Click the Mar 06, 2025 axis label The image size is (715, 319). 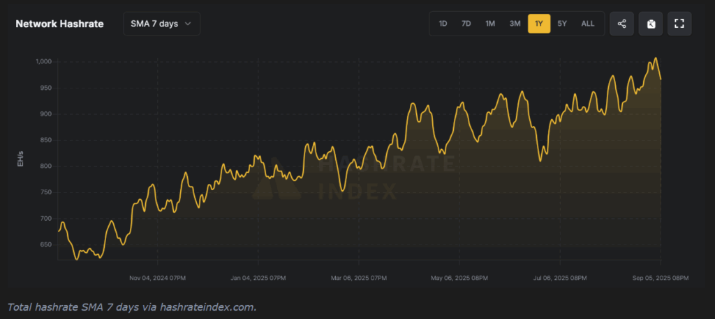pyautogui.click(x=359, y=277)
